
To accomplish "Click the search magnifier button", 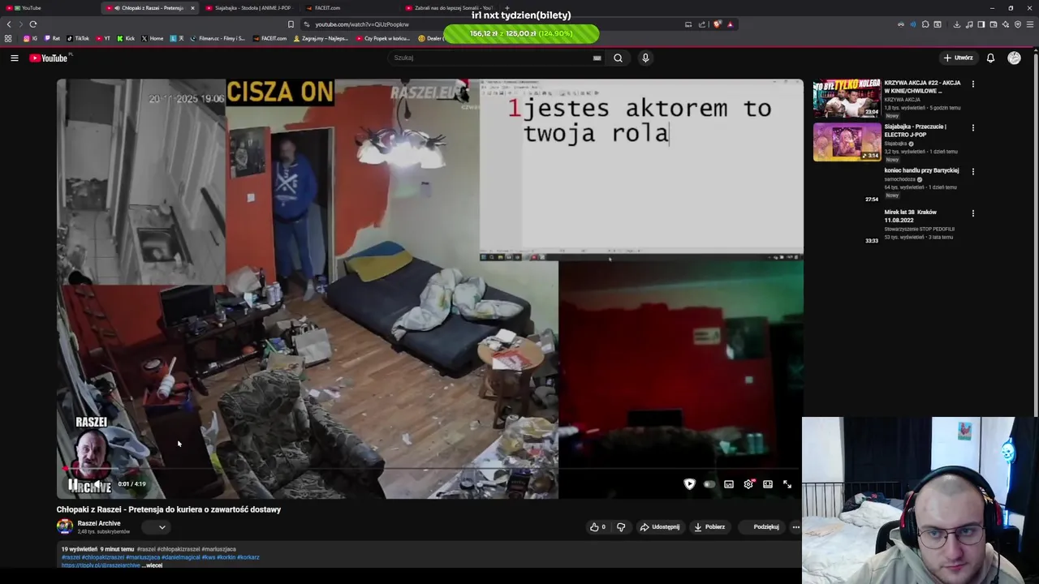I will (618, 58).
